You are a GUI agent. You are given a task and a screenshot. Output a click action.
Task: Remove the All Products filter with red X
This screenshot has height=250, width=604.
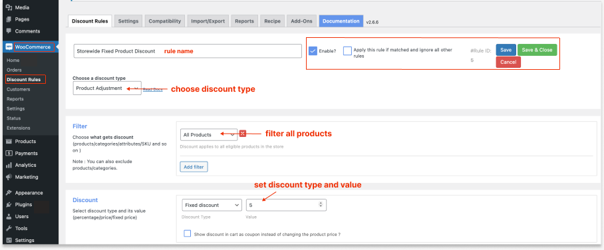242,134
